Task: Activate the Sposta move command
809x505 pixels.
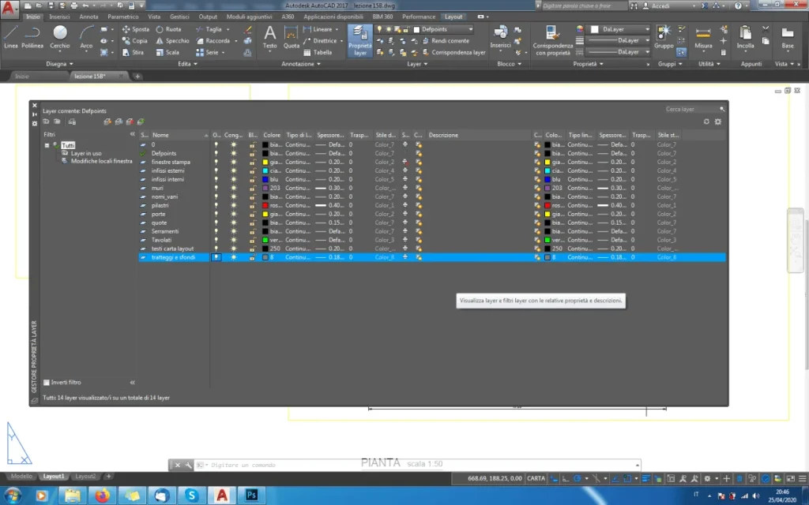Action: tap(135, 29)
